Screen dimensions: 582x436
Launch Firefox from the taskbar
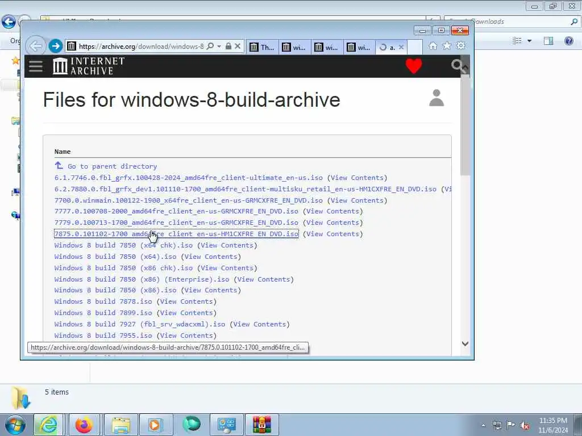pyautogui.click(x=84, y=425)
